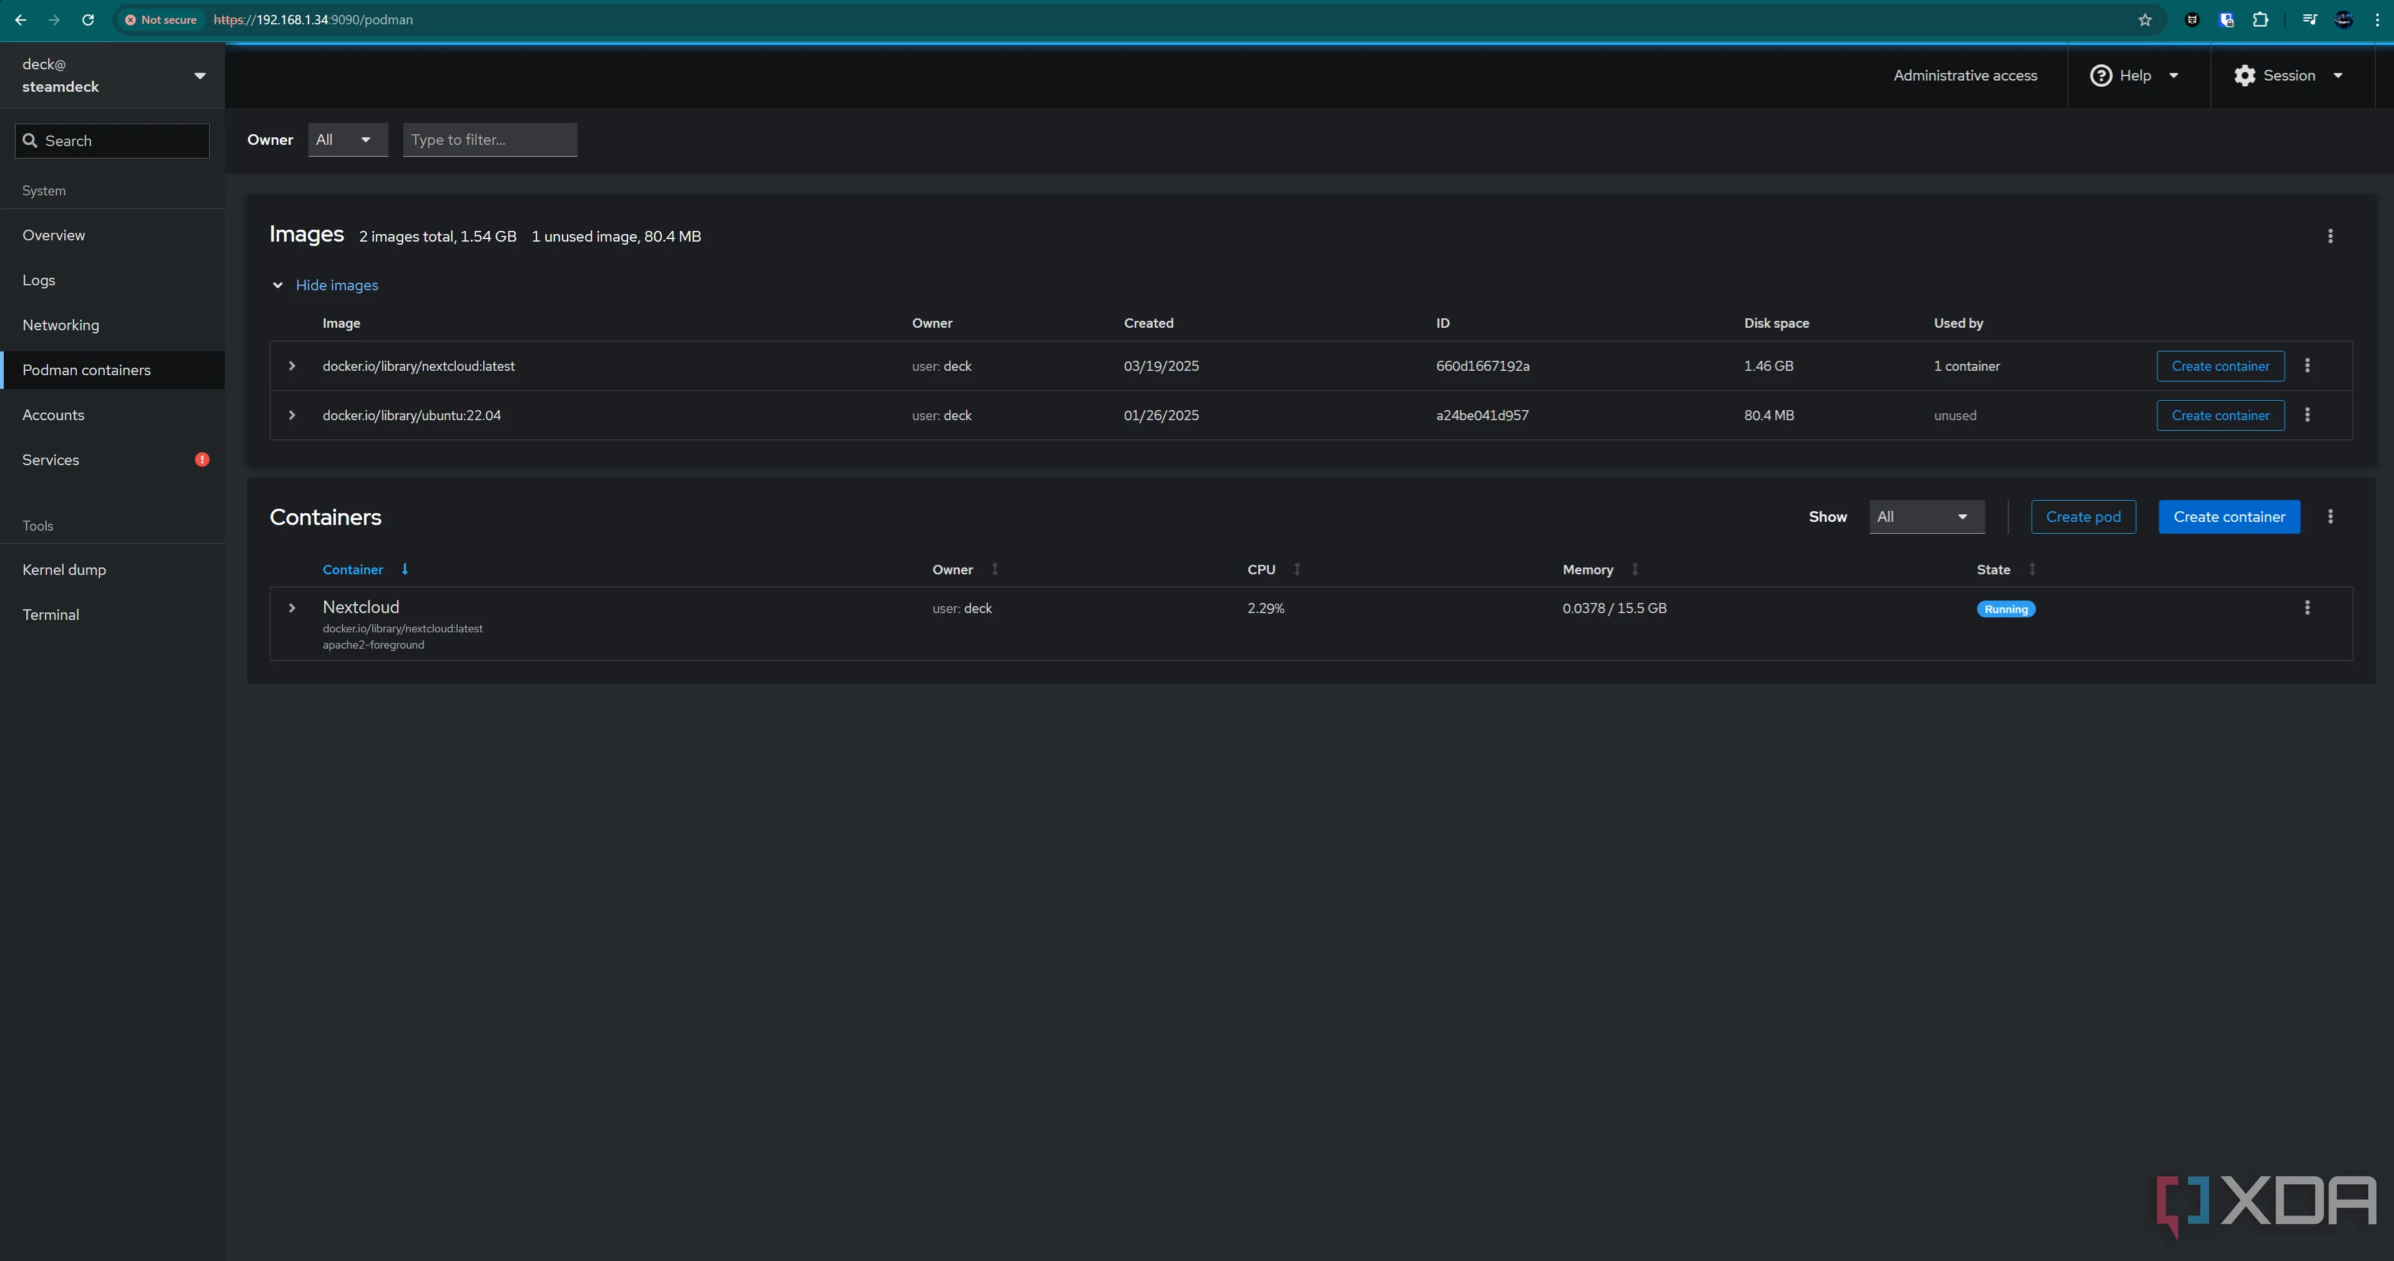Viewport: 2394px width, 1261px height.
Task: Focus the sidebar Search field
Action: [112, 140]
